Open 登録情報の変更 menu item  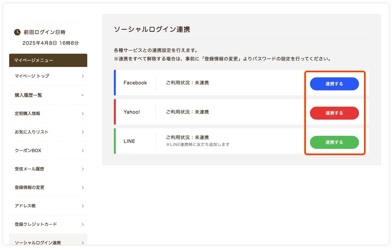(48, 187)
